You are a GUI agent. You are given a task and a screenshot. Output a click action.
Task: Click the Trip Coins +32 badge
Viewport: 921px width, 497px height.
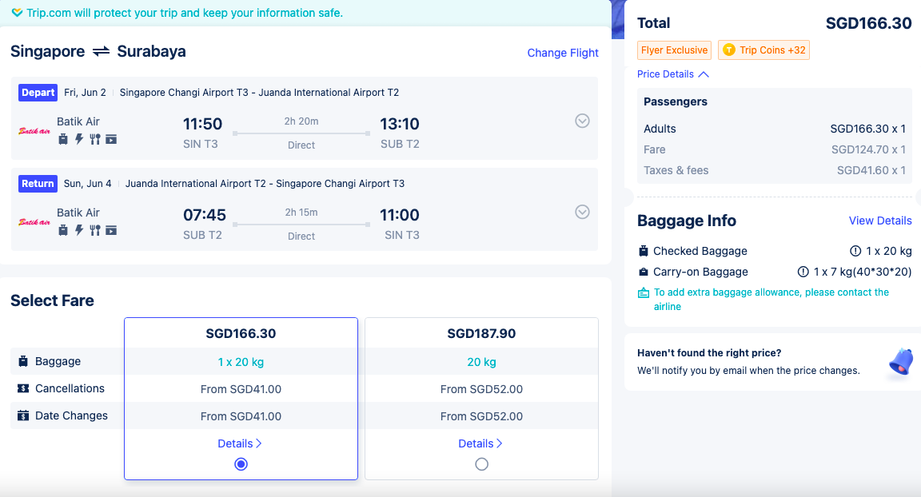[x=764, y=50]
